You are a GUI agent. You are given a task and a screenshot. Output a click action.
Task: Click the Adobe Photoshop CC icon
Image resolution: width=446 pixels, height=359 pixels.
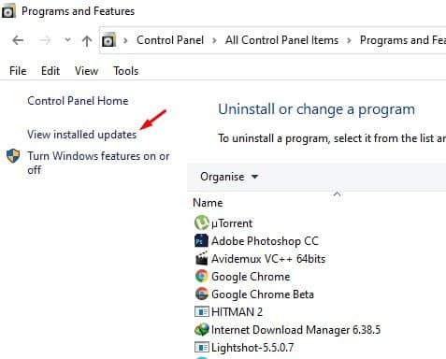[201, 240]
